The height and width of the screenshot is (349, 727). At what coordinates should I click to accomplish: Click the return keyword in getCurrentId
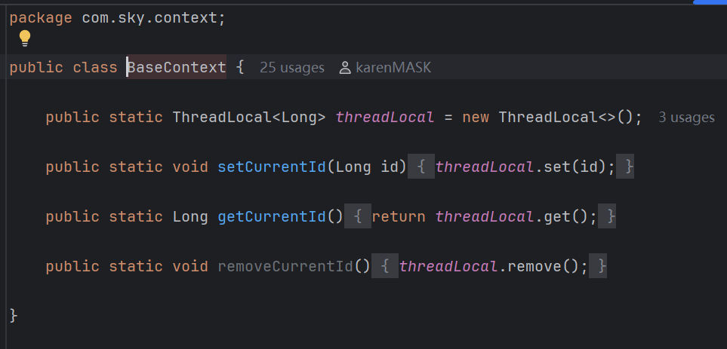[399, 216]
